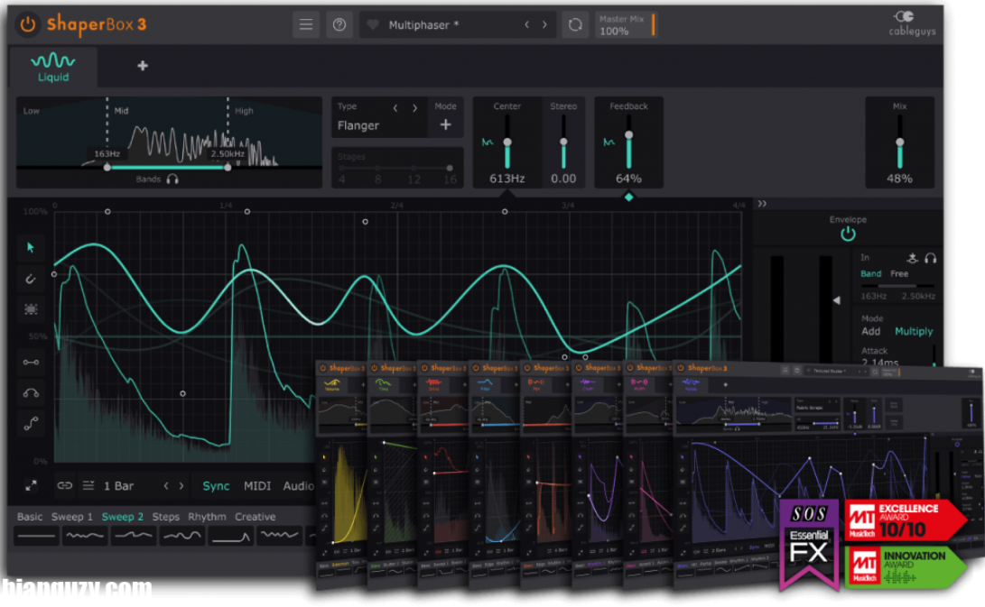The height and width of the screenshot is (607, 985).
Task: Add a new shaper with the plus tab
Action: click(x=143, y=65)
